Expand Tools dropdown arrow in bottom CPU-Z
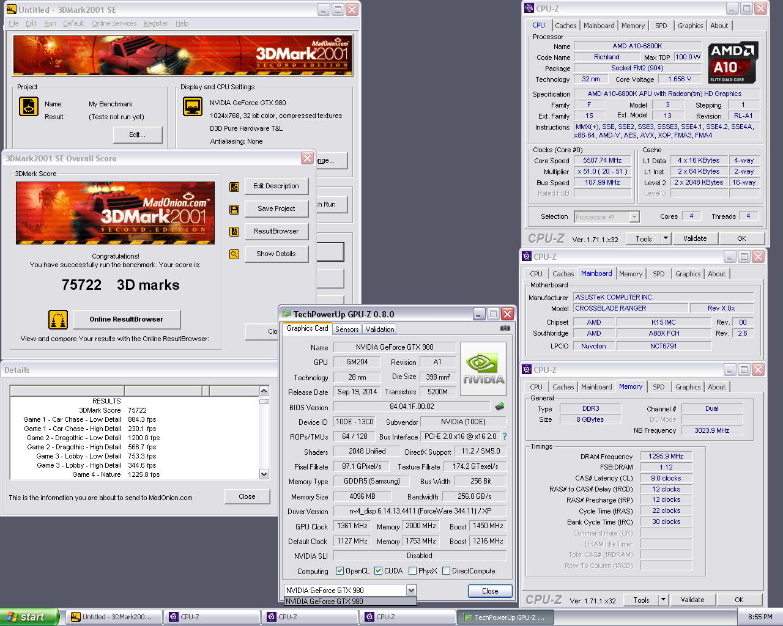The width and height of the screenshot is (783, 626). [x=664, y=600]
